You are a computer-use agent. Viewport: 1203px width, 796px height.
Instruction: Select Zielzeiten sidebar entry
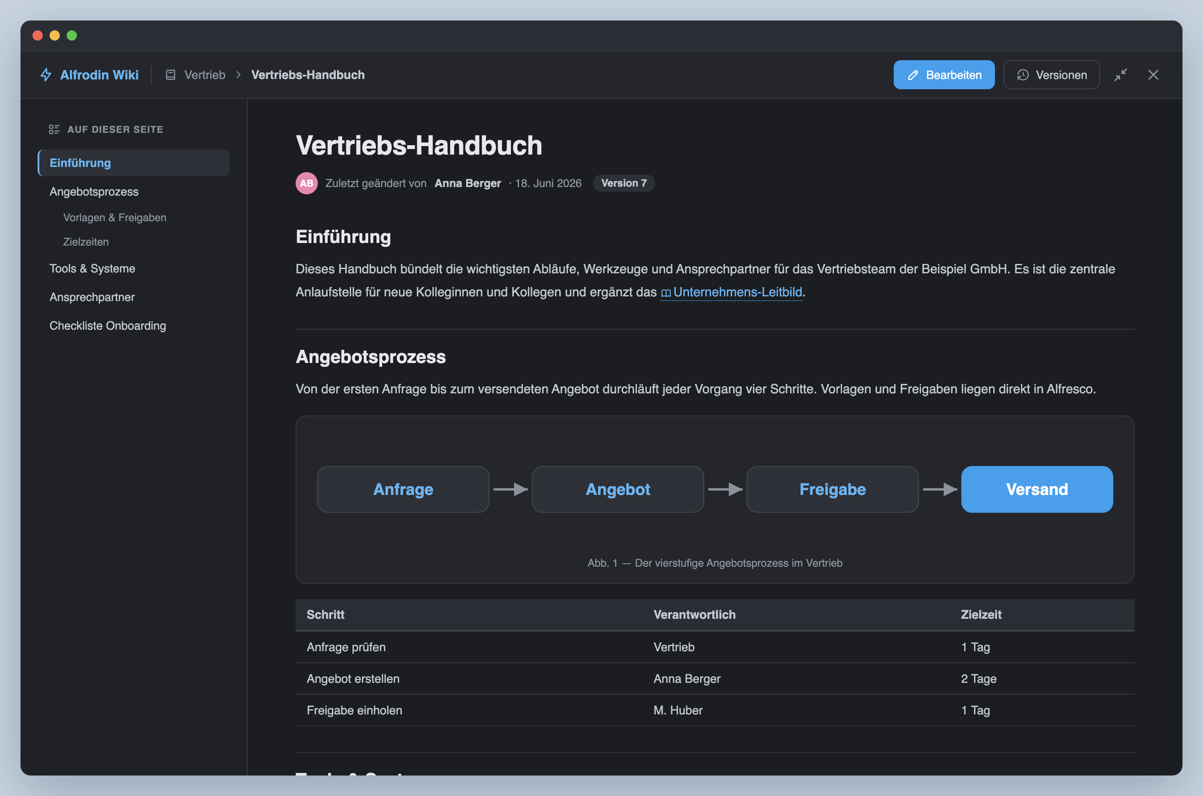click(x=86, y=242)
